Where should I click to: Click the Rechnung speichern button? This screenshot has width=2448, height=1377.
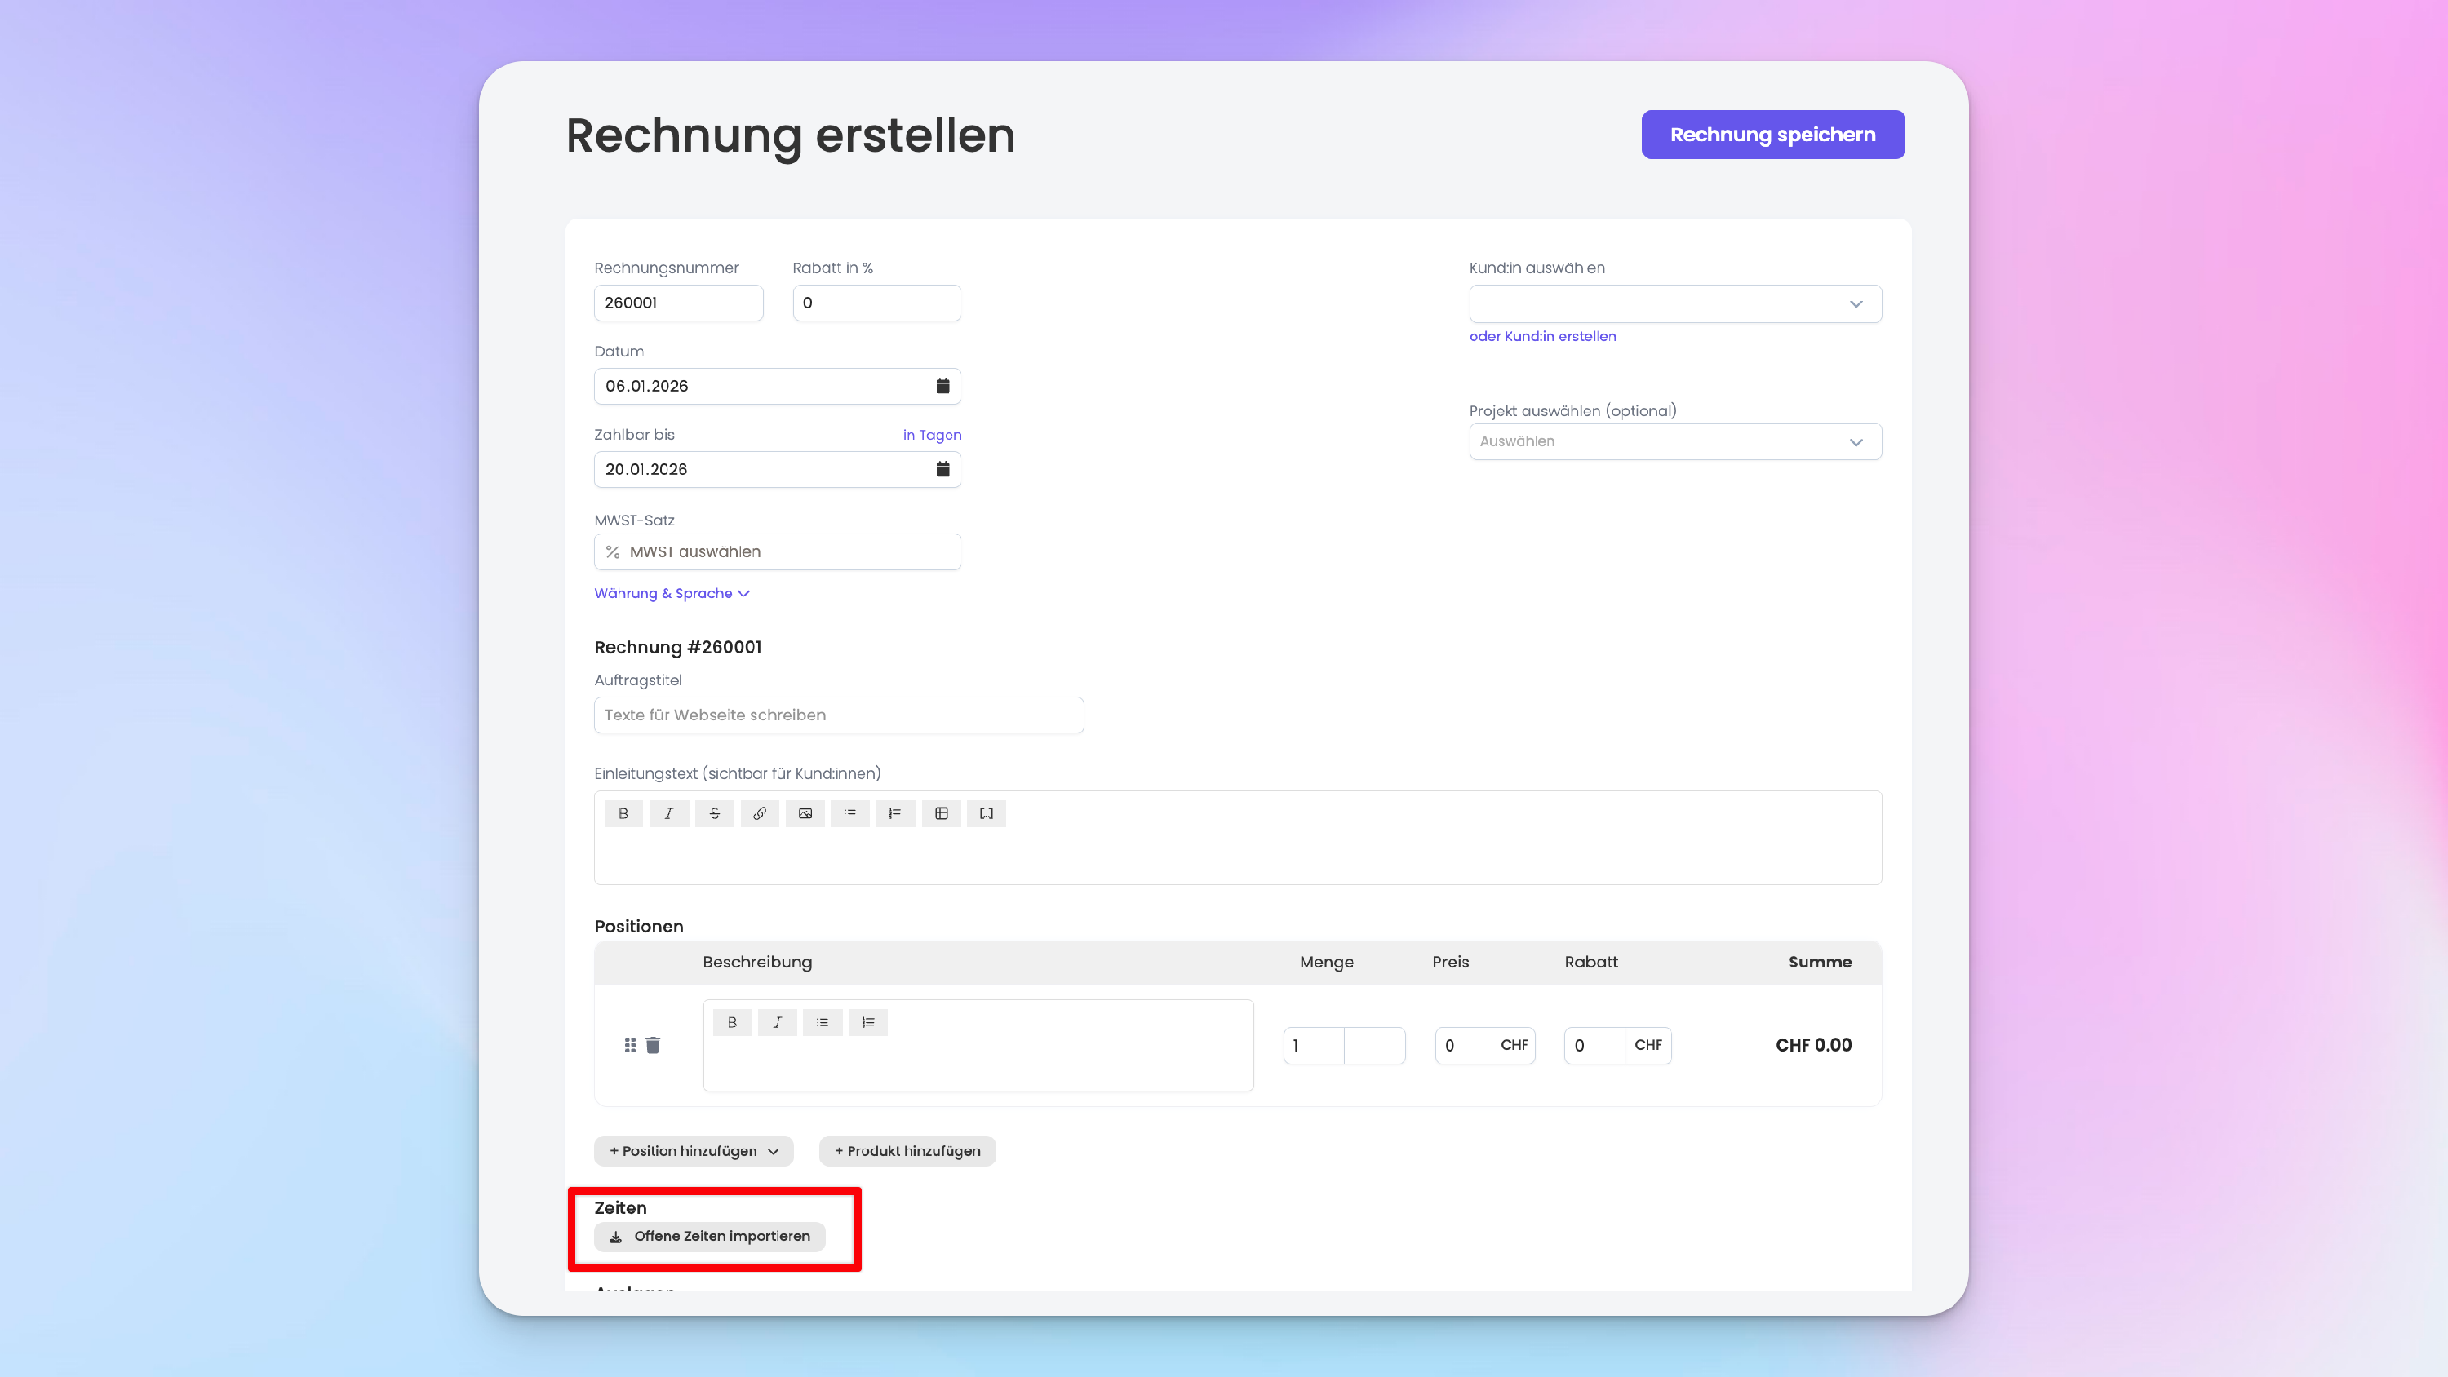tap(1772, 135)
